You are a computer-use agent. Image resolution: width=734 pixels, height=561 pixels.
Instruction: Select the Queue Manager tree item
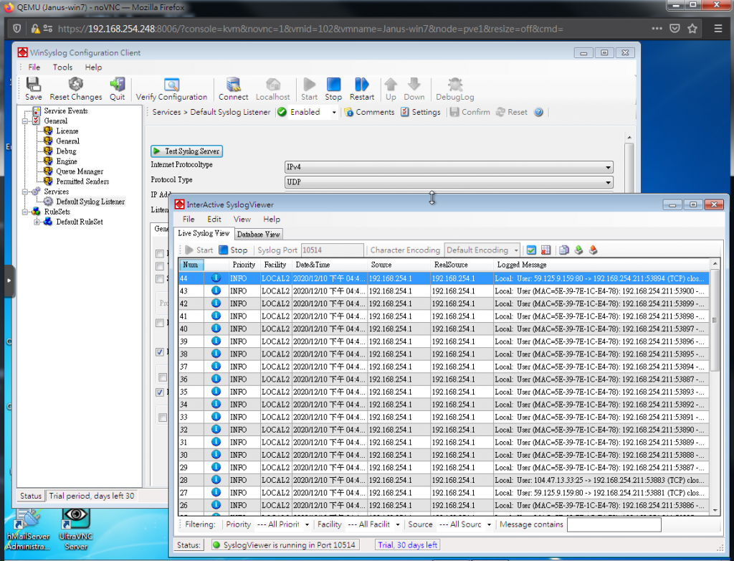80,171
